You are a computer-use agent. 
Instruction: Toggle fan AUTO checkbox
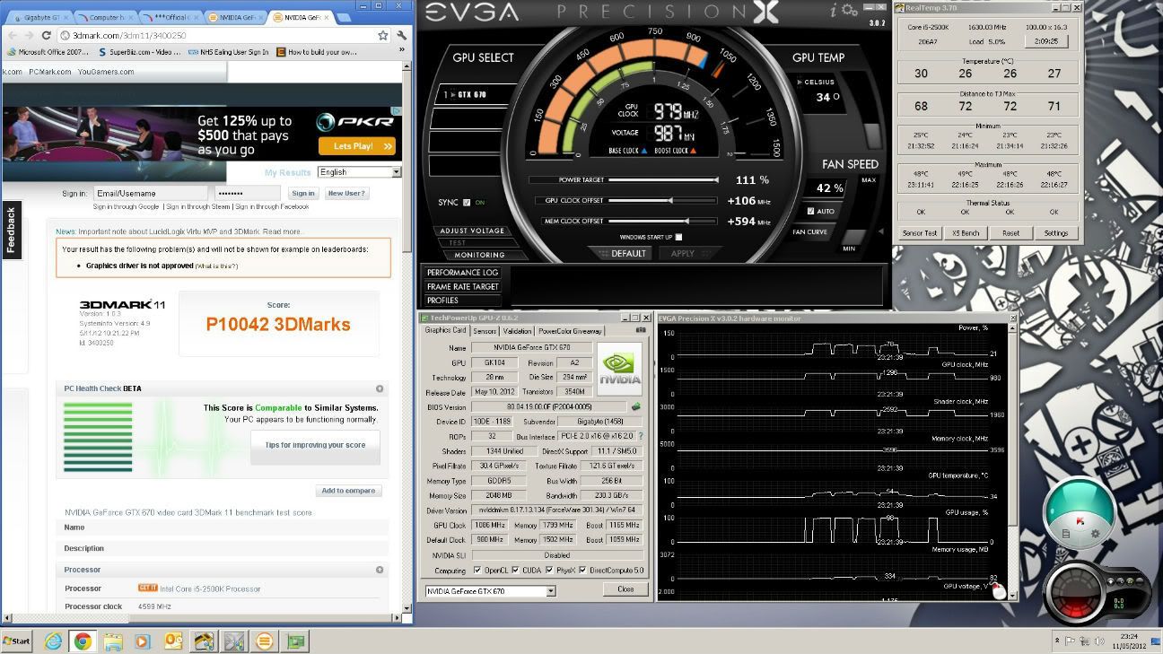coord(810,212)
